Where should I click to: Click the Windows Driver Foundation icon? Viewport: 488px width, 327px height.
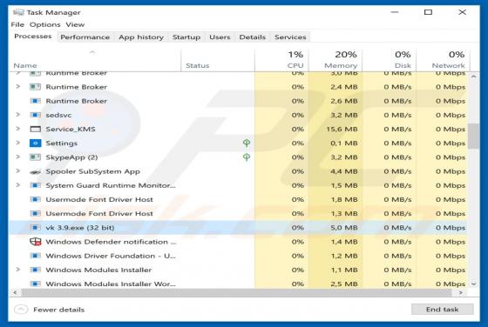(x=35, y=256)
